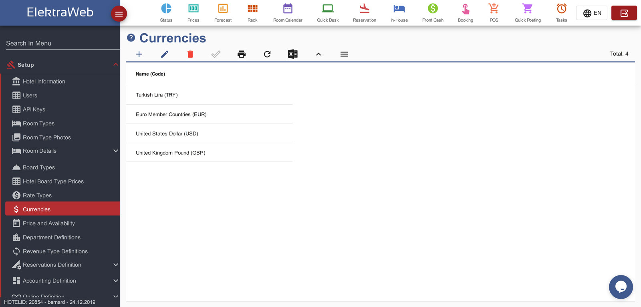
Task: Open the Prices icon
Action: [193, 9]
